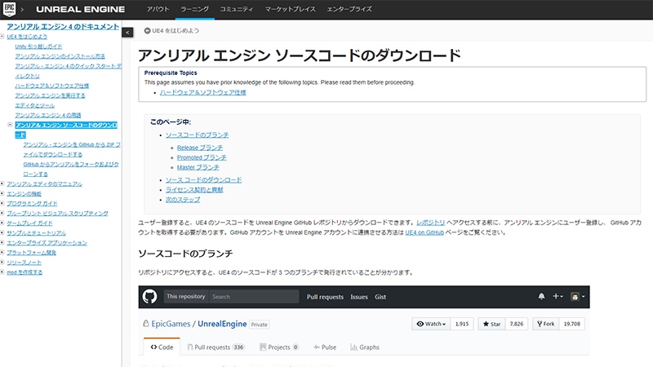Screen dimensions: 653x367
Task: Jump to ソース コードのダウンロード contents link
Action: (x=203, y=179)
